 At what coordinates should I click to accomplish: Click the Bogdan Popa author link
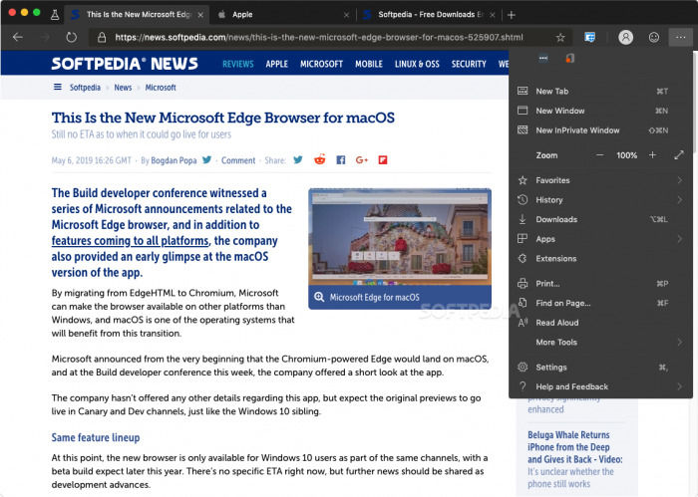tap(174, 159)
